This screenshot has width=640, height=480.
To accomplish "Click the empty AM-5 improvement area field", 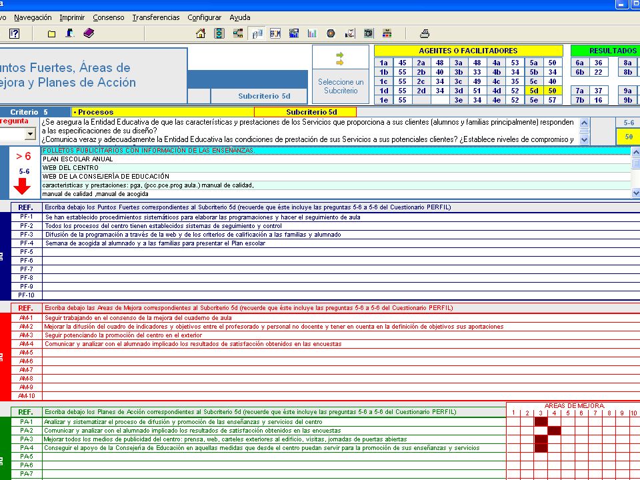I will 341,352.
